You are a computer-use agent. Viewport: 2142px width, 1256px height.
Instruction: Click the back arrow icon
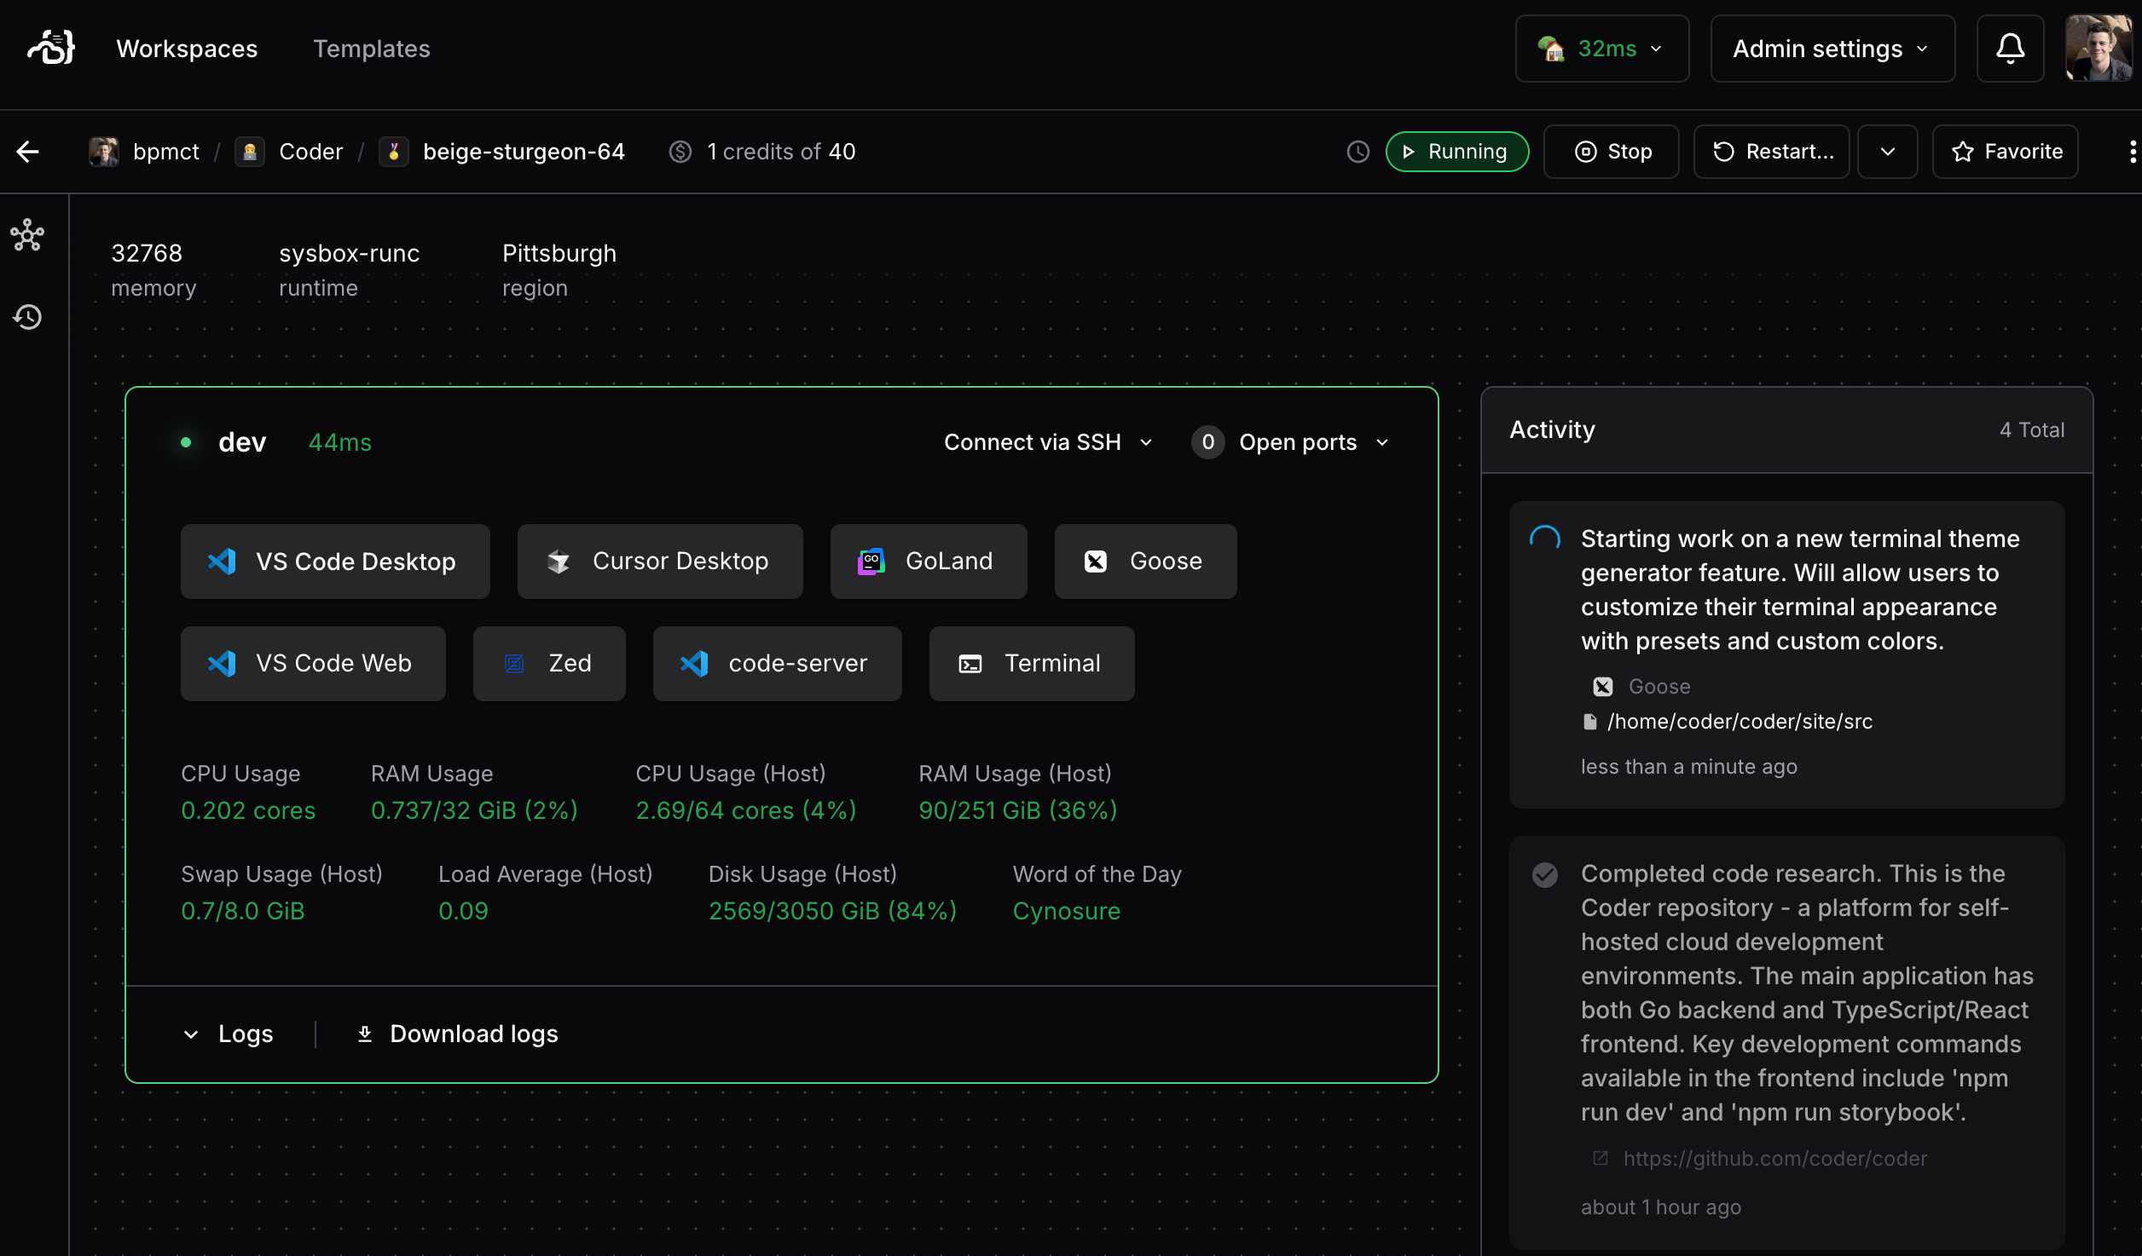(28, 152)
